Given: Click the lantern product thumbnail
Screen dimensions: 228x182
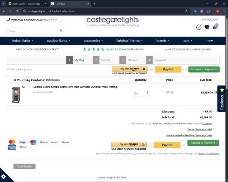Looking at the screenshot, I should tap(16, 95).
